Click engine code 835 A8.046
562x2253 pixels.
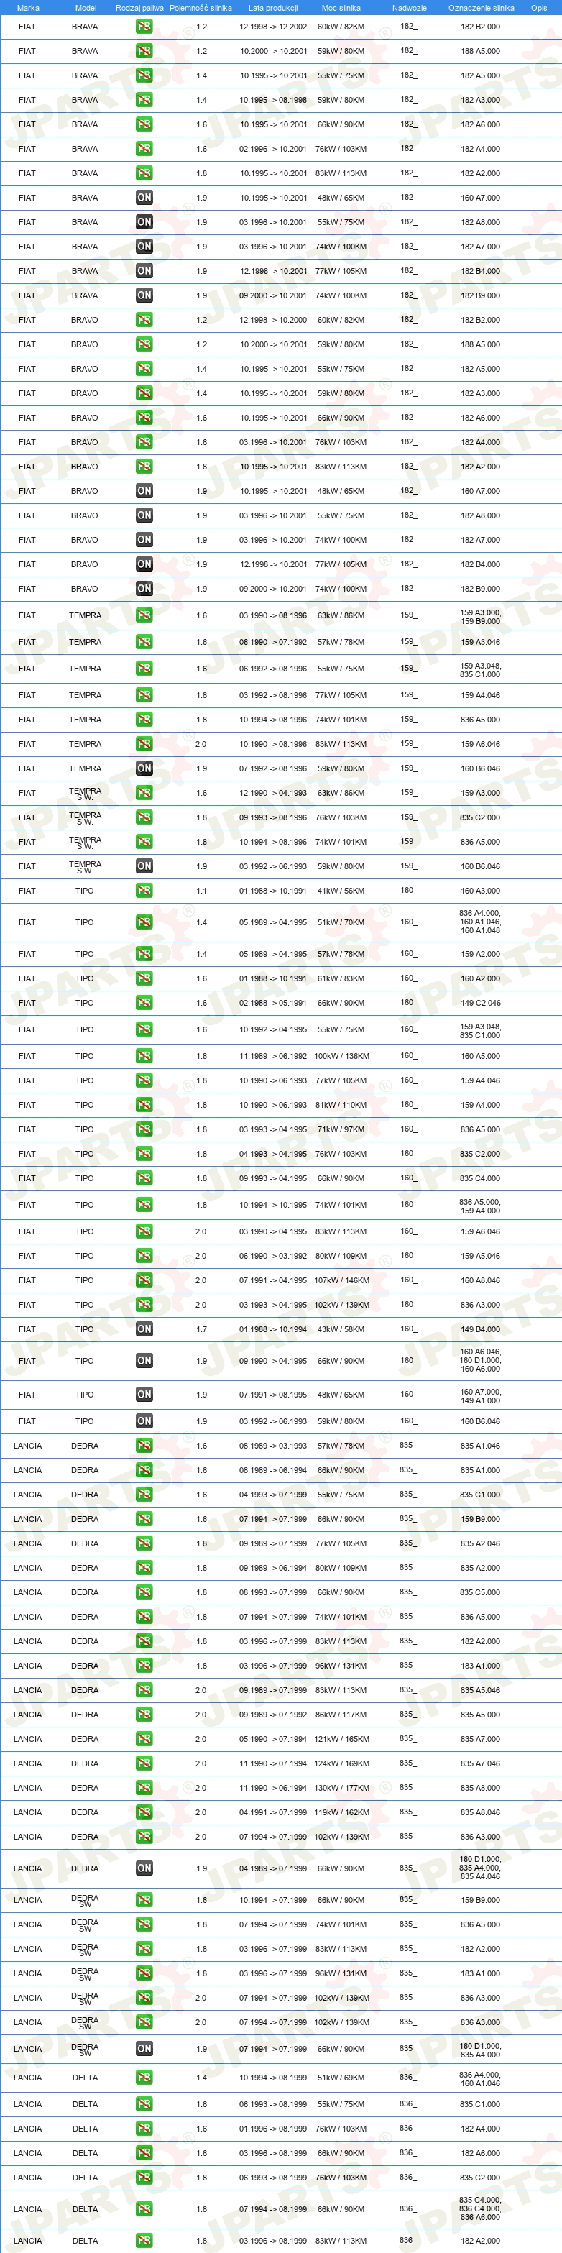[x=481, y=1812]
